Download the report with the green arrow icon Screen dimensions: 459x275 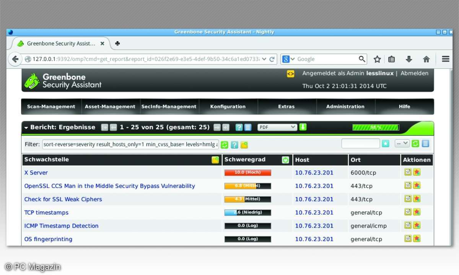click(x=303, y=127)
